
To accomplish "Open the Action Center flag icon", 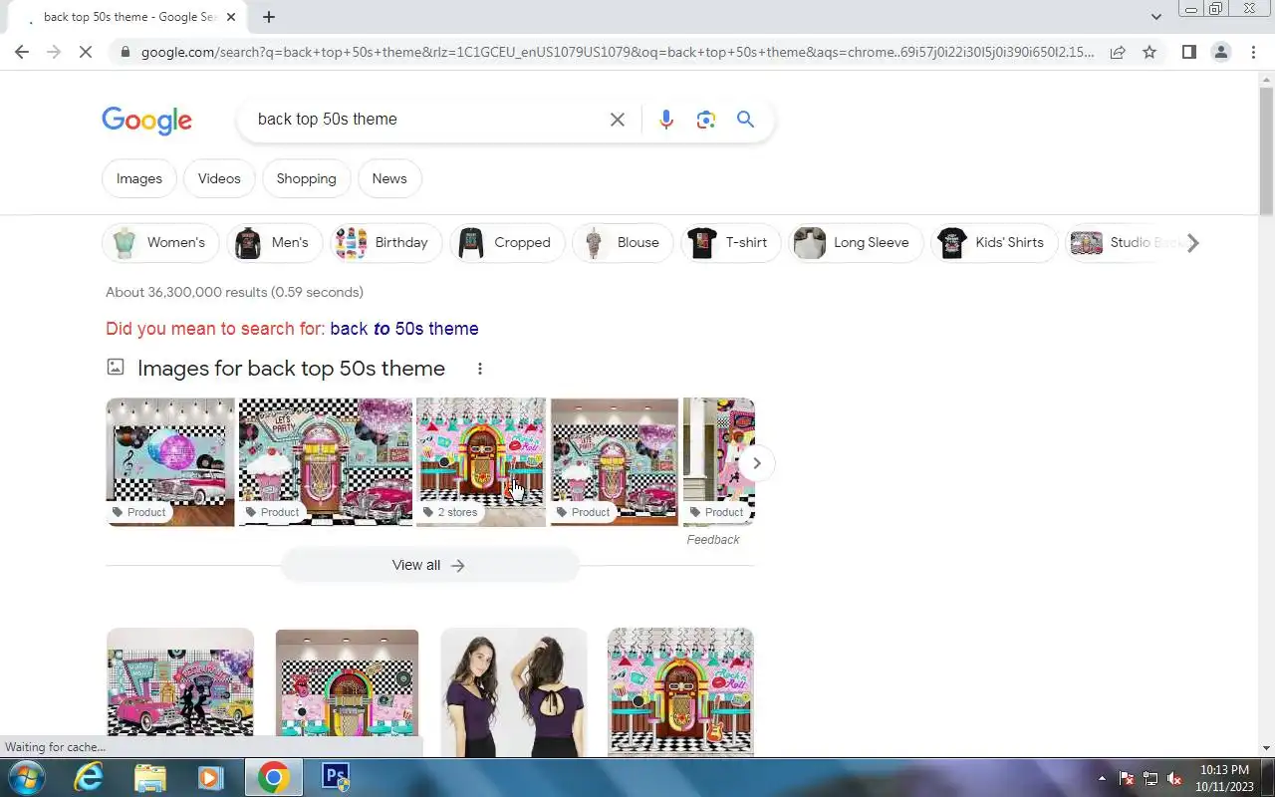I will click(1127, 778).
